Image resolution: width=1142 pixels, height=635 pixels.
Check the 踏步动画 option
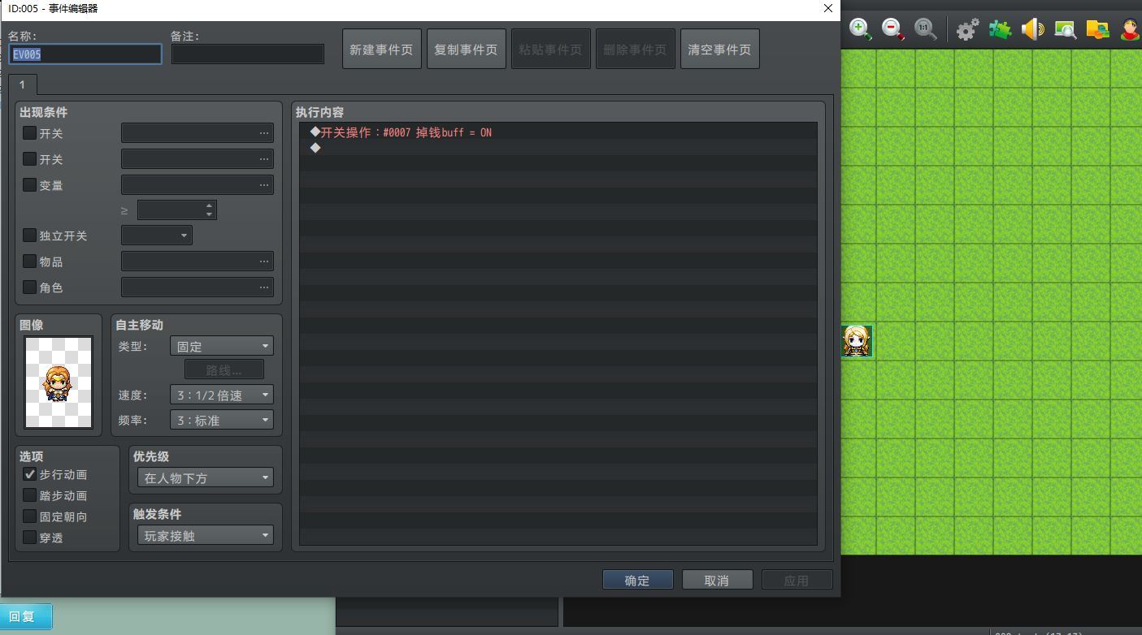click(29, 495)
